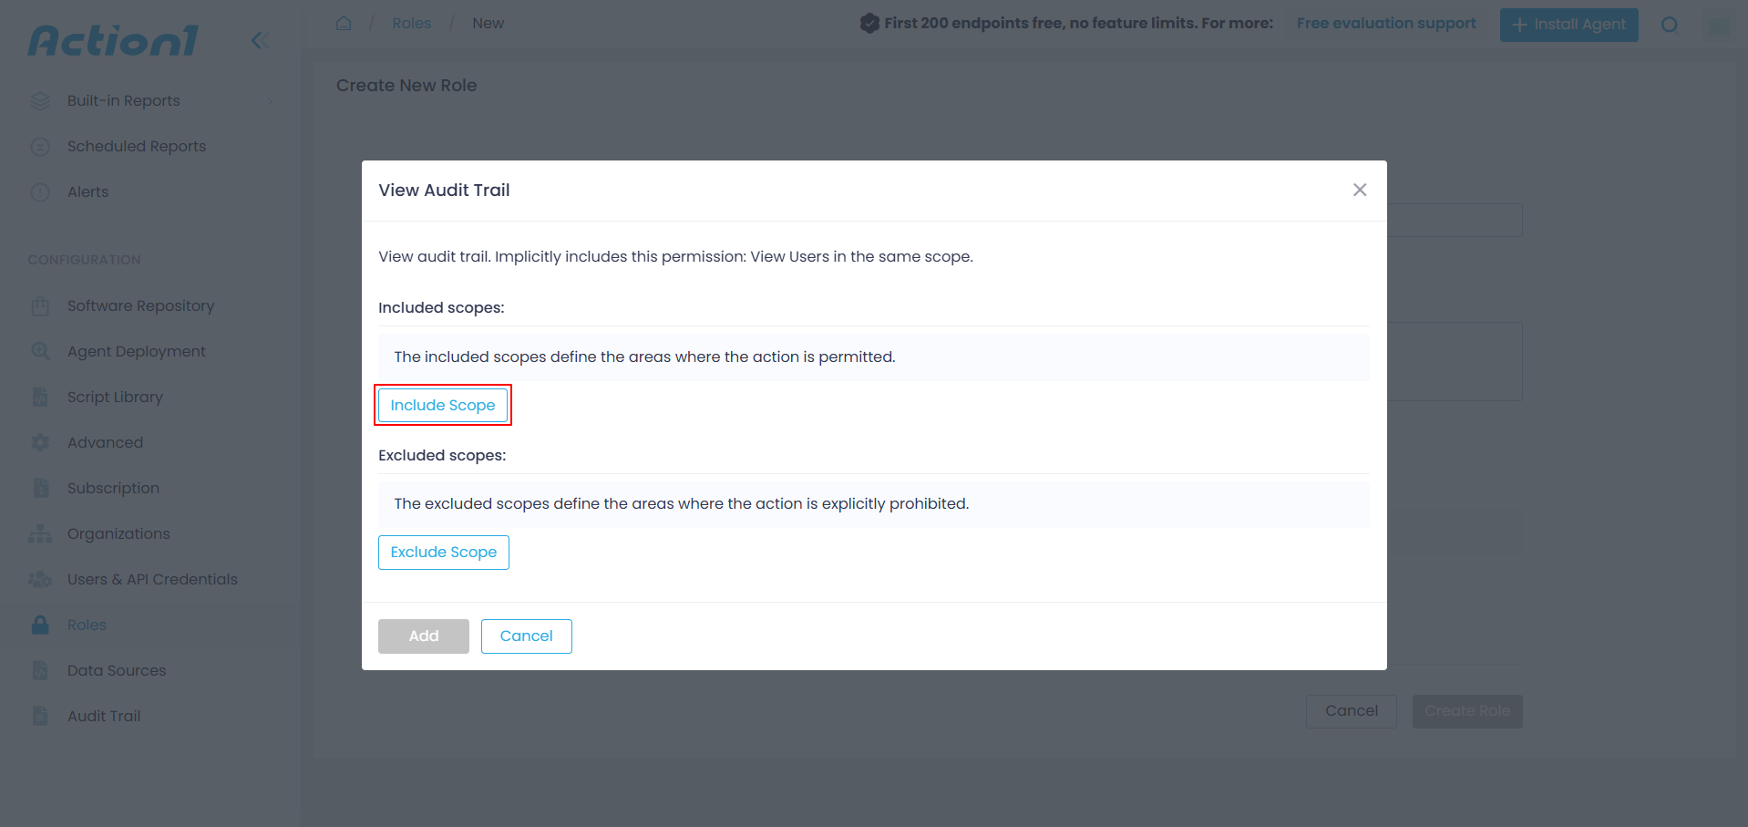Click the Advanced gear icon

pyautogui.click(x=40, y=443)
